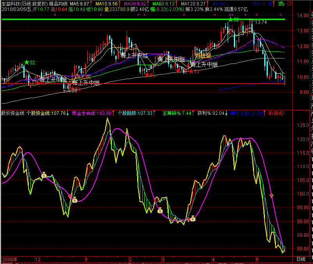Click the 个股趋势:107.33 legend

[135, 113]
